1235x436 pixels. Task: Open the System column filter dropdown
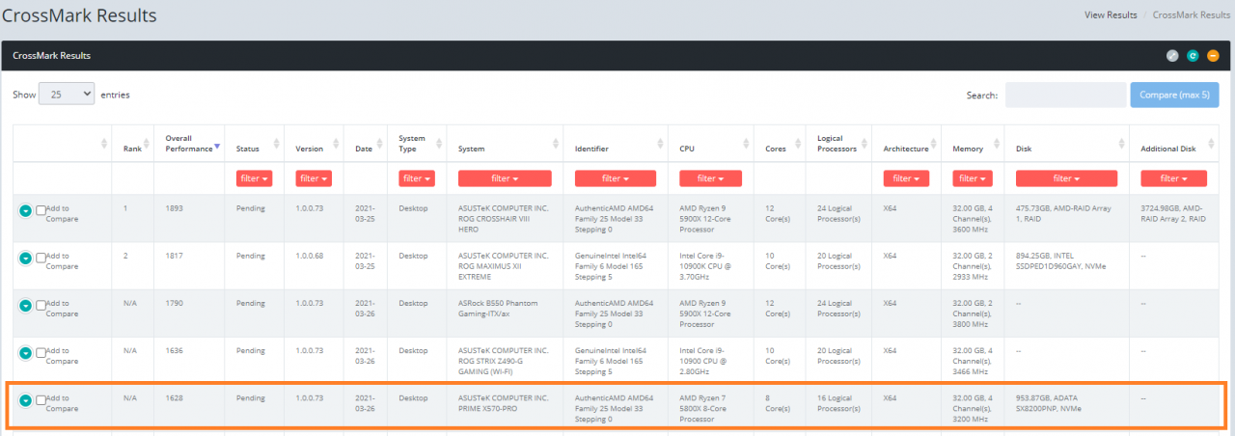[x=505, y=178]
